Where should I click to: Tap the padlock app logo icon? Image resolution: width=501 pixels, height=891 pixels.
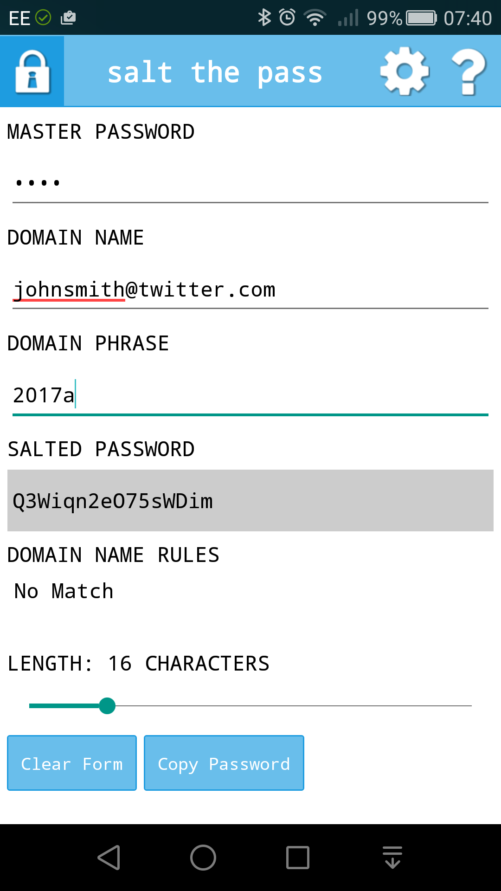click(x=32, y=71)
